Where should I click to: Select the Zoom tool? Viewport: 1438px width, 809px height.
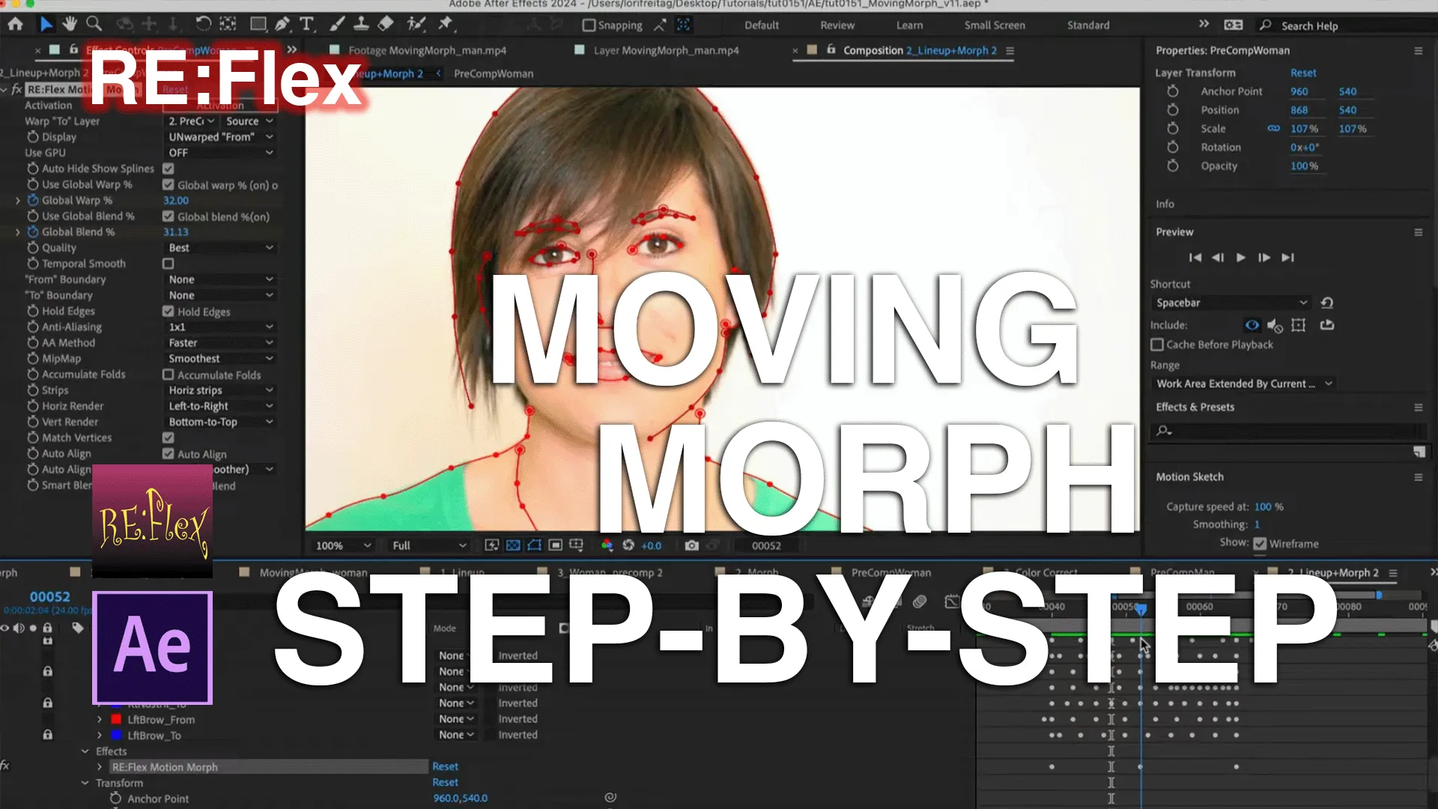[x=94, y=24]
